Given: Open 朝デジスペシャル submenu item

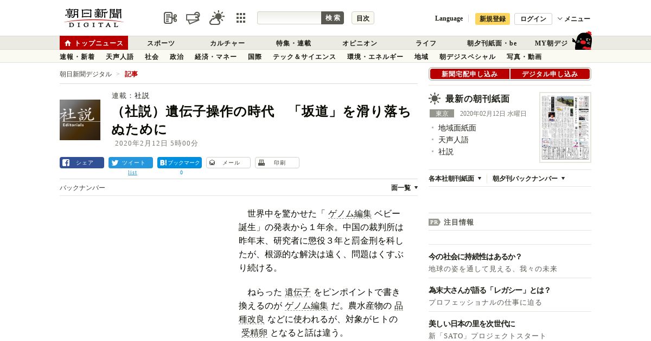Looking at the screenshot, I should coord(467,57).
